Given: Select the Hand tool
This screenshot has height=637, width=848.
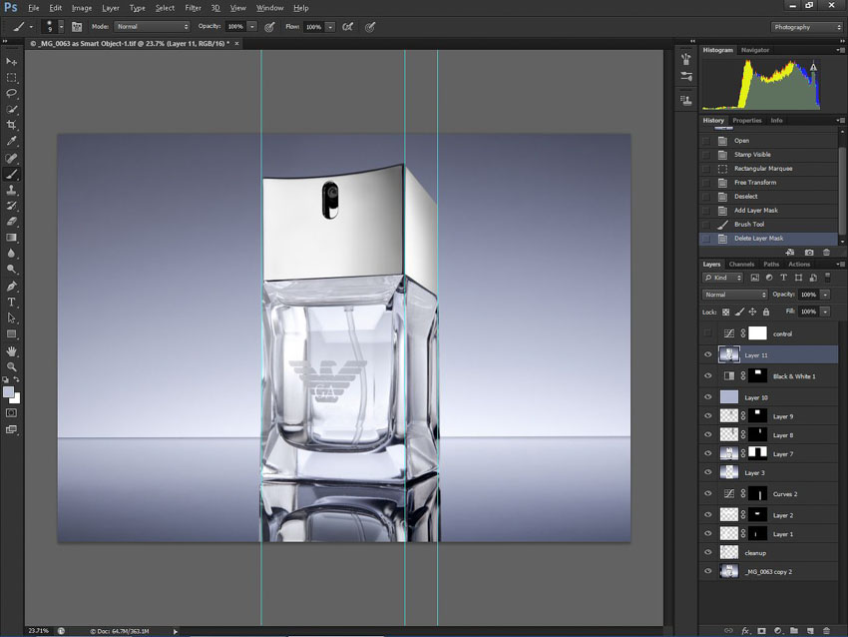Looking at the screenshot, I should (x=11, y=351).
